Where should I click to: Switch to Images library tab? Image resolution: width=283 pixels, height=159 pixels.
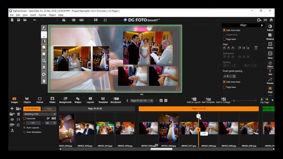point(14,100)
